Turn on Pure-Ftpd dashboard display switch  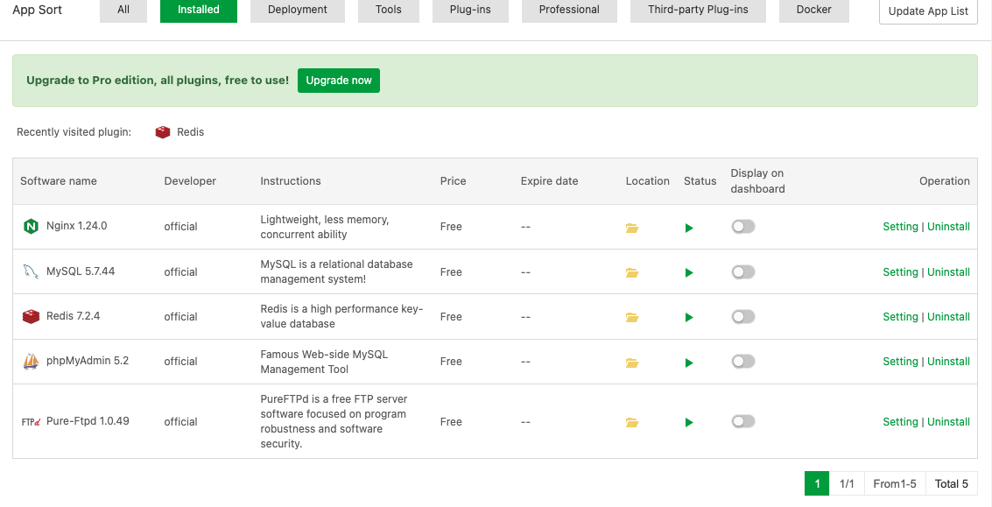point(742,421)
